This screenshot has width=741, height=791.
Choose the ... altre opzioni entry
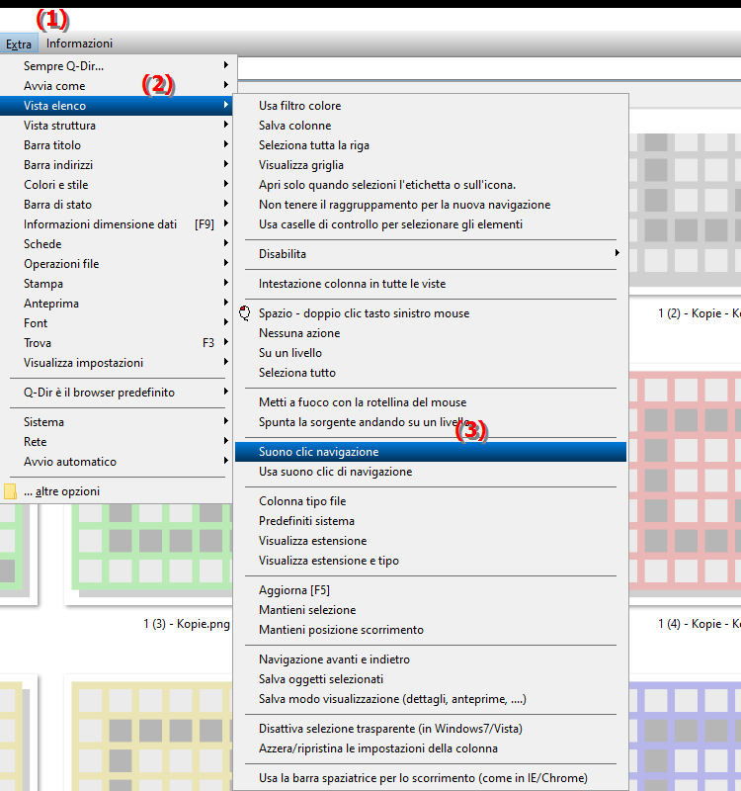[x=116, y=491]
